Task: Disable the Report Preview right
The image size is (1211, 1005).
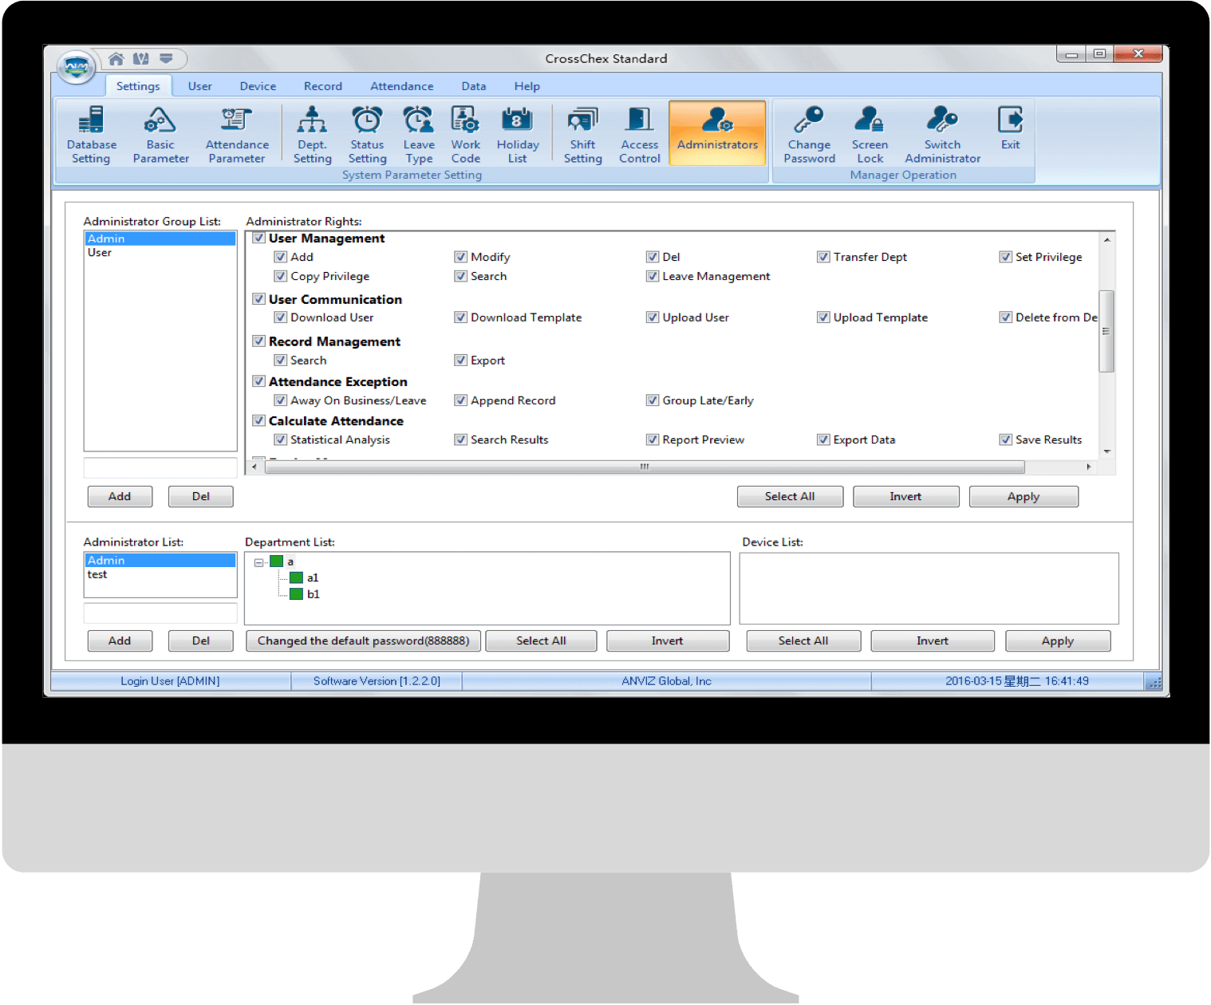Action: [x=653, y=439]
